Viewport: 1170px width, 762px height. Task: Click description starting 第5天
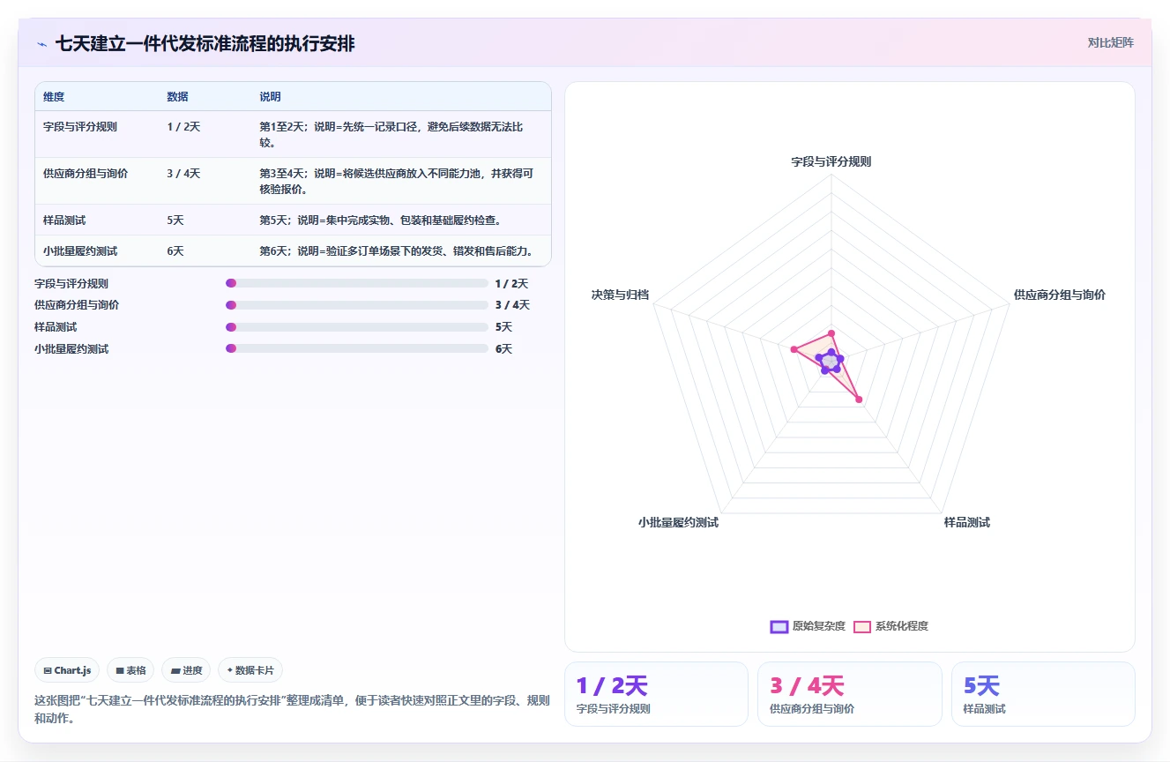point(381,220)
